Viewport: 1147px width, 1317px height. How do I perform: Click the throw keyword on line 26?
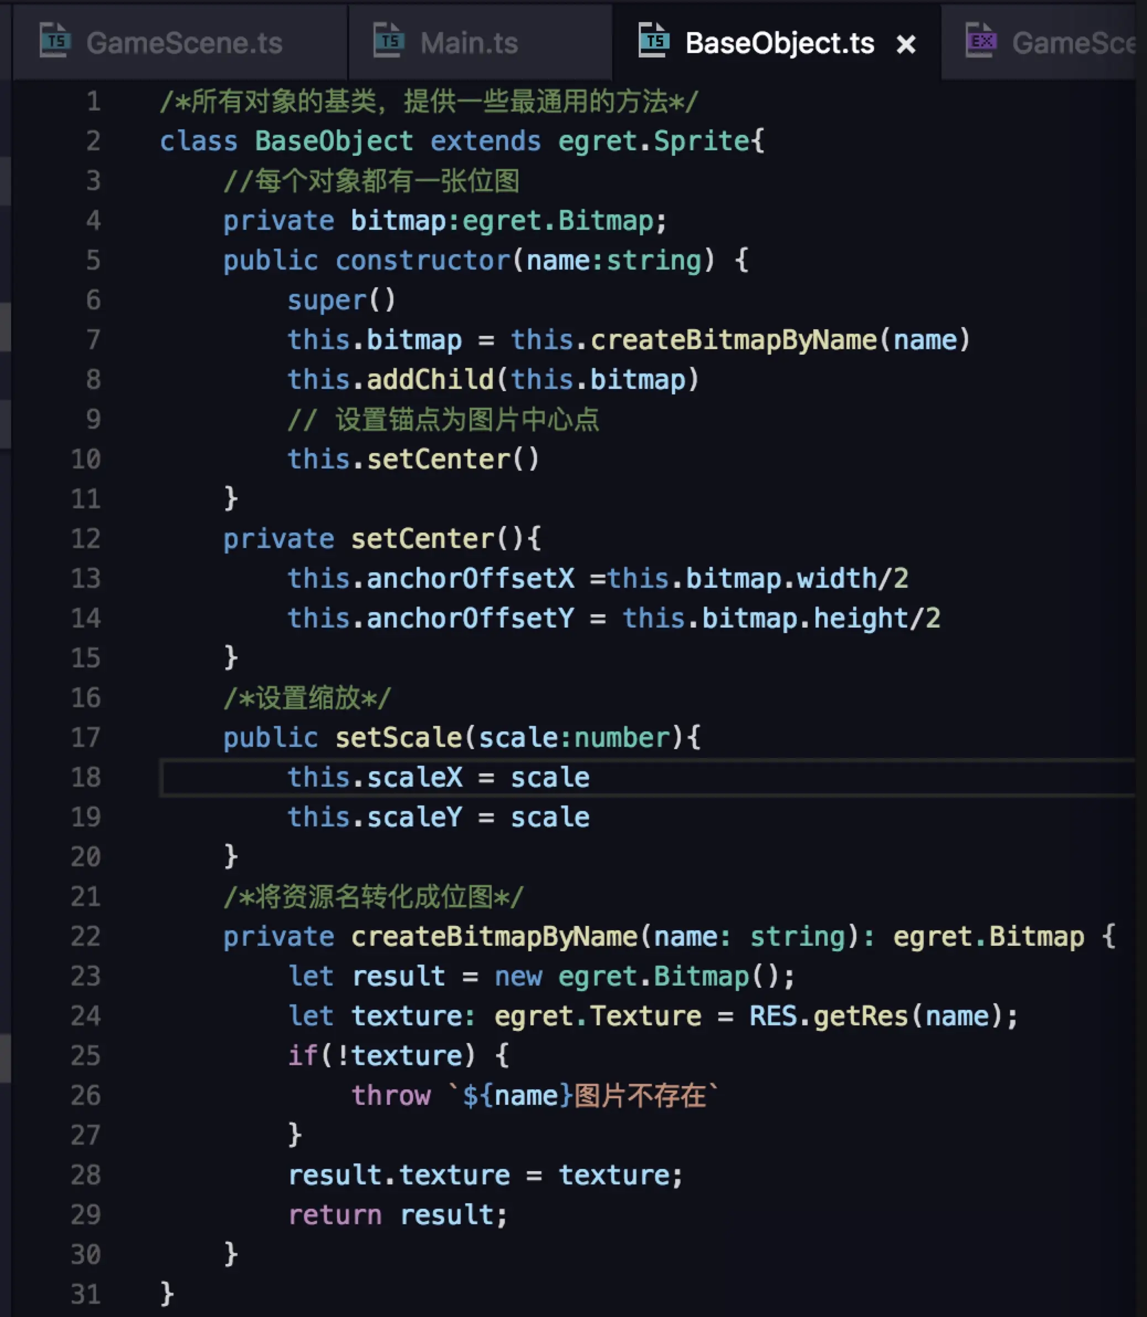(x=391, y=1095)
